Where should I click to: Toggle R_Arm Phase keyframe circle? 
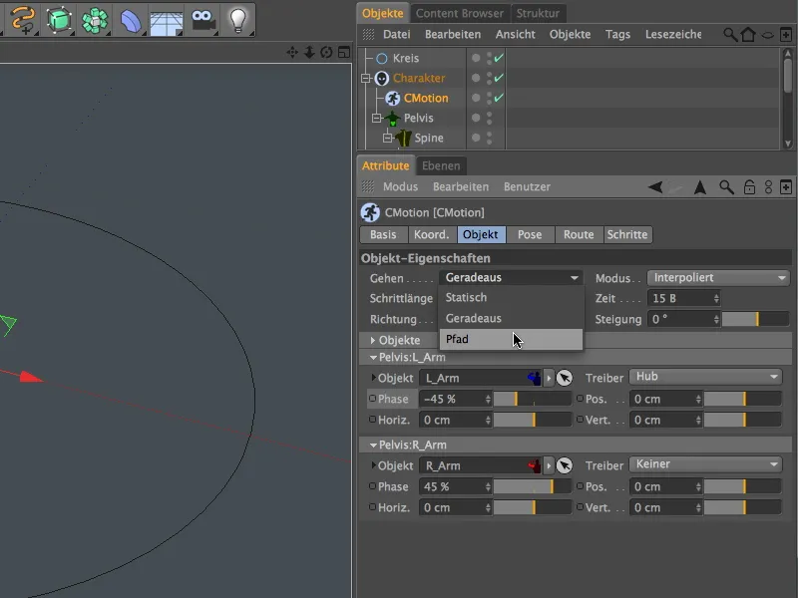coord(372,486)
